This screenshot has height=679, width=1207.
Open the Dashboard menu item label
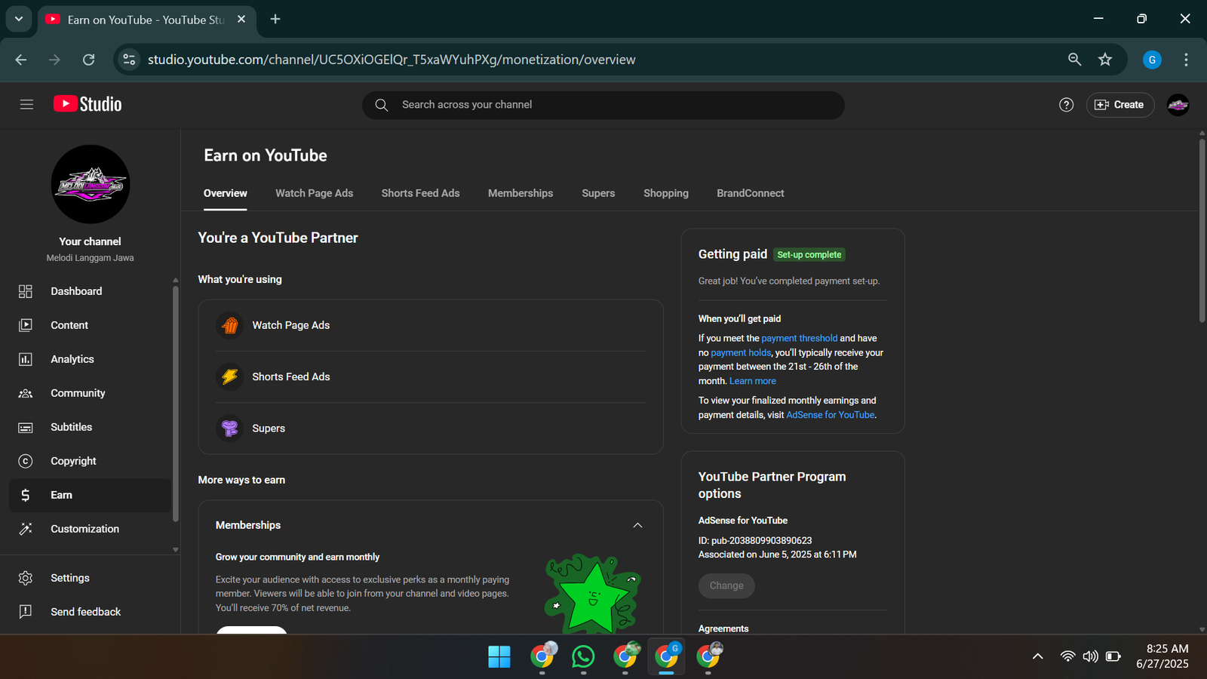coord(76,291)
